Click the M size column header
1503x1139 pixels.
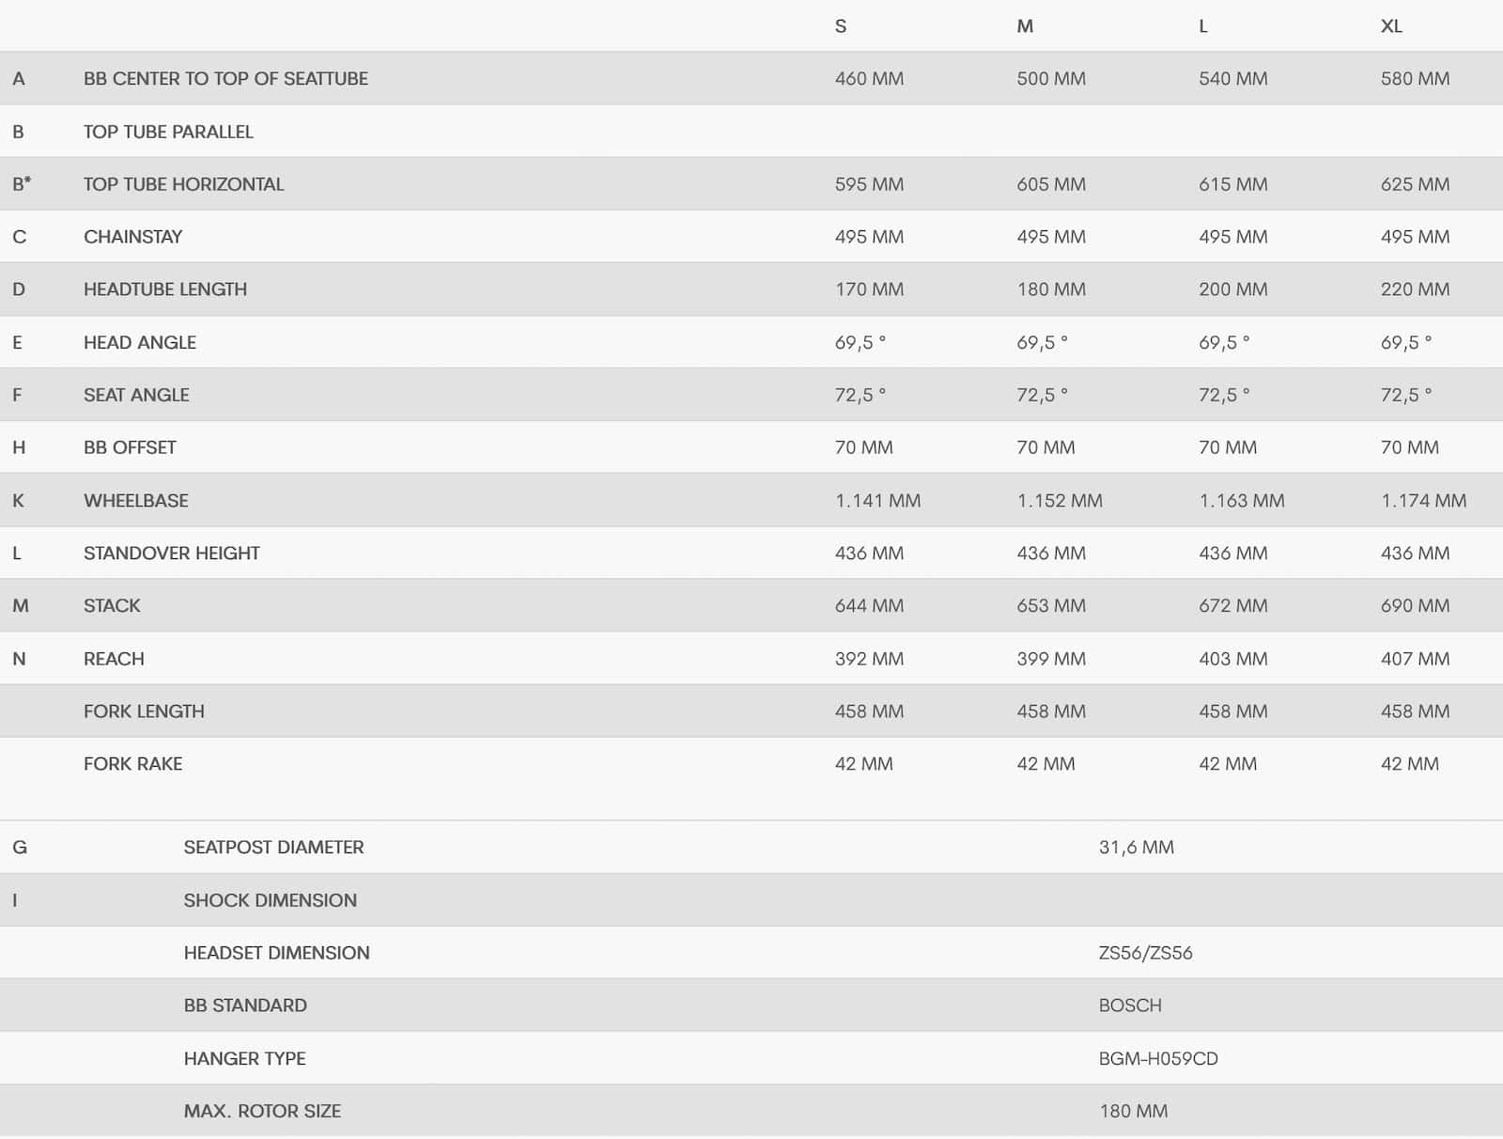(x=1025, y=26)
